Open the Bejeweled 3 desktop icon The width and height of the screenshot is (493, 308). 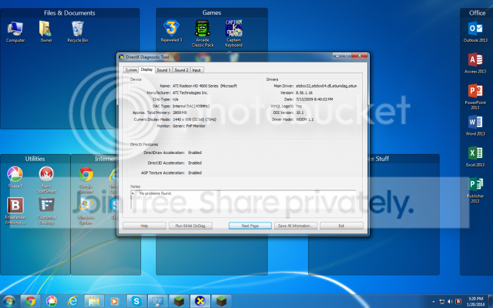tap(172, 30)
